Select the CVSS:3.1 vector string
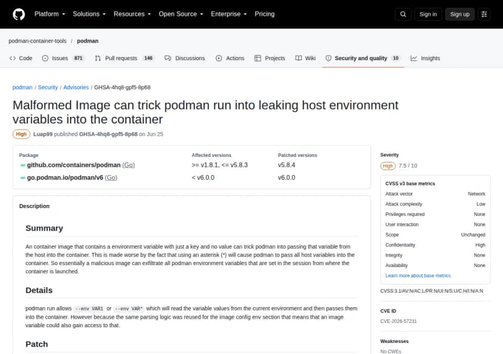 tap(431, 291)
